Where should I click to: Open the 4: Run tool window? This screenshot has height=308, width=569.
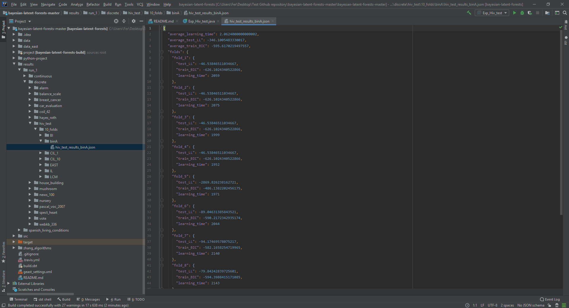[x=113, y=299]
